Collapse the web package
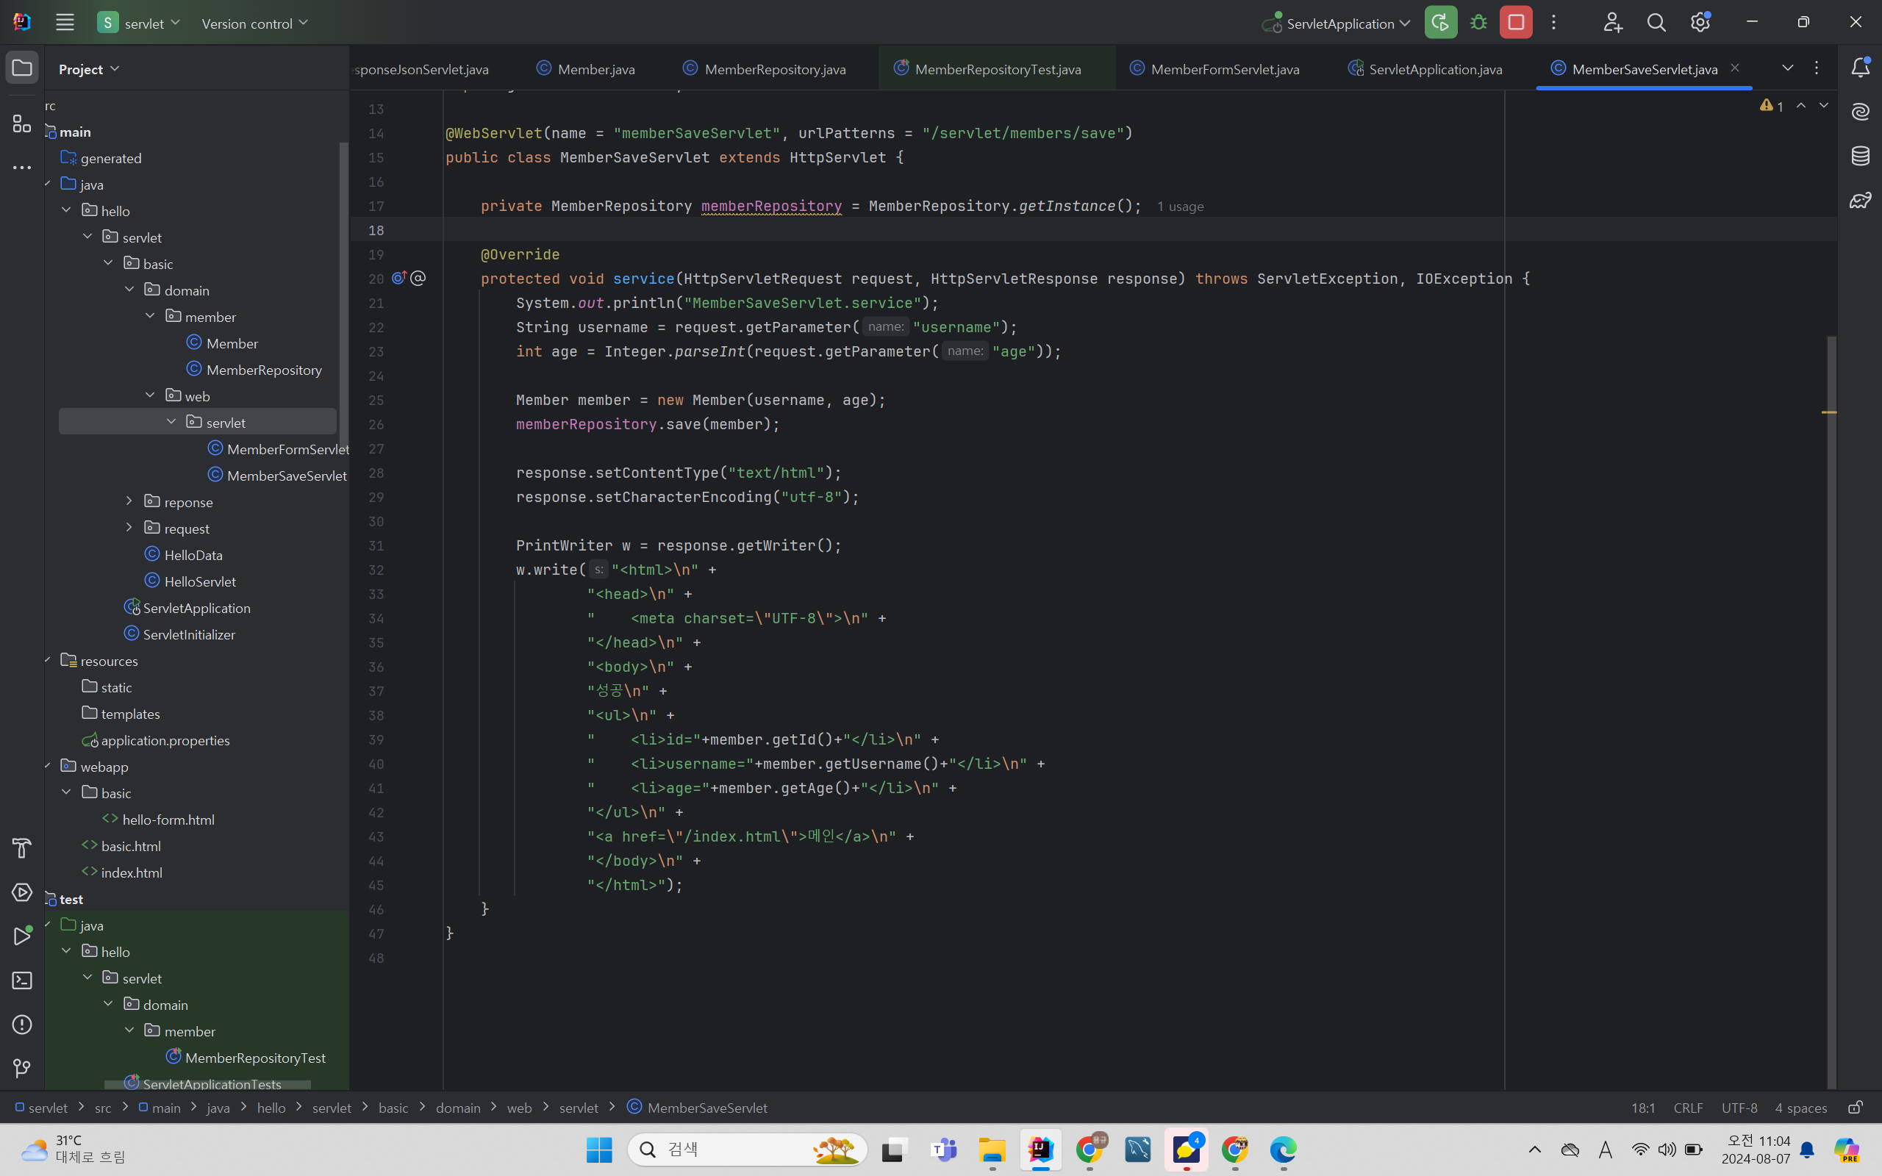1882x1176 pixels. 150,395
